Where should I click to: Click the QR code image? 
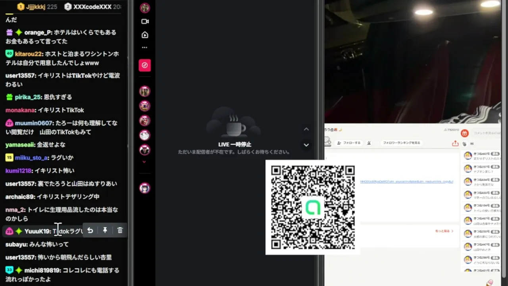pyautogui.click(x=312, y=207)
